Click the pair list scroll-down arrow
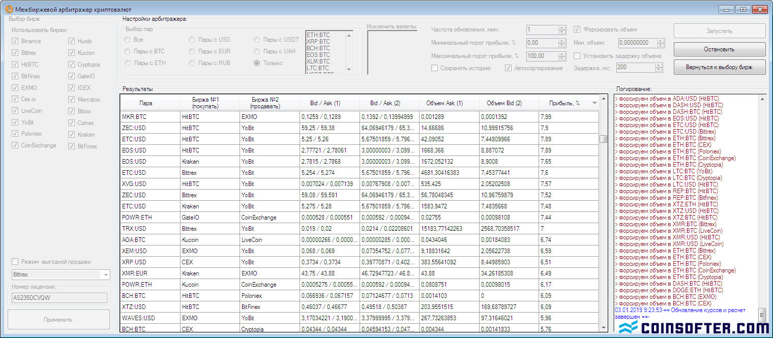This screenshot has width=773, height=338. click(349, 69)
